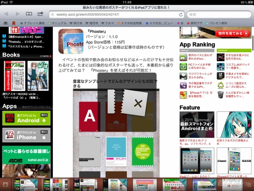The image size is (254, 191).
Task: Open the 週刊アスキーBOOKS vol.04 caption link
Action: tap(20, 94)
